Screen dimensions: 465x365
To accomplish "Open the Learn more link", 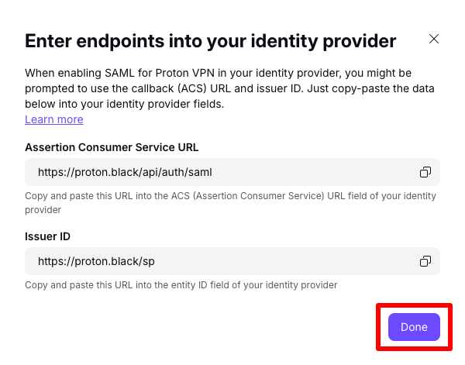I will (x=54, y=119).
